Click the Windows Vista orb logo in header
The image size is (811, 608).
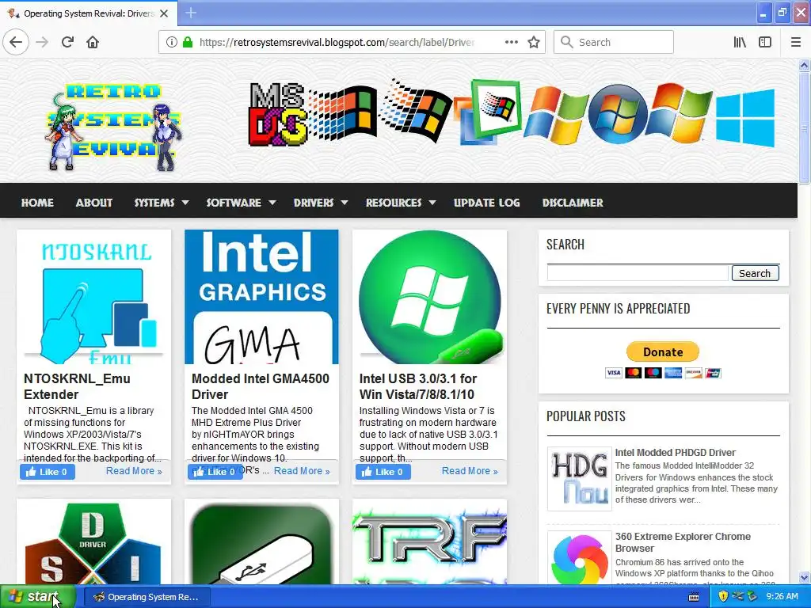click(x=618, y=114)
